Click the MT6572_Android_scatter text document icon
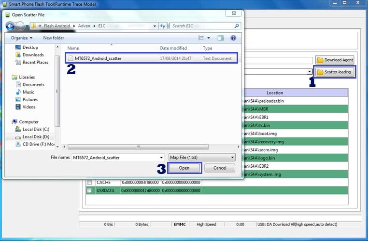The image size is (368, 241). pos(71,58)
